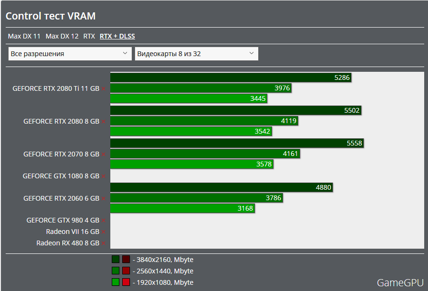Click medium green 2560x1440 legend swatch

point(116,271)
